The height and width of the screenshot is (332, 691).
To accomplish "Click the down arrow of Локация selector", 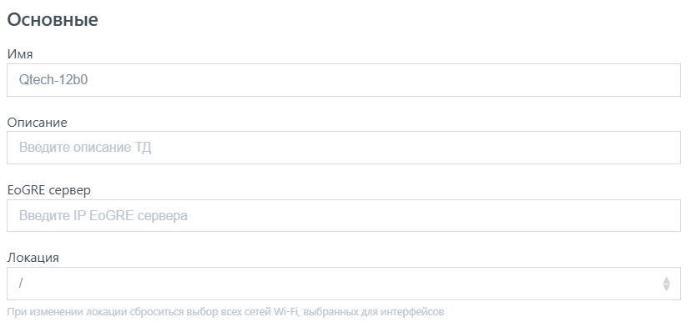I will tap(666, 288).
